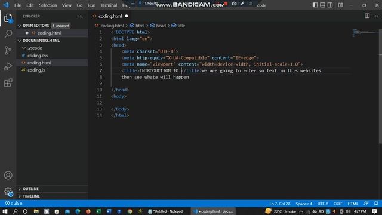Open the Windows Start button
This screenshot has height=215, width=382.
[5, 211]
